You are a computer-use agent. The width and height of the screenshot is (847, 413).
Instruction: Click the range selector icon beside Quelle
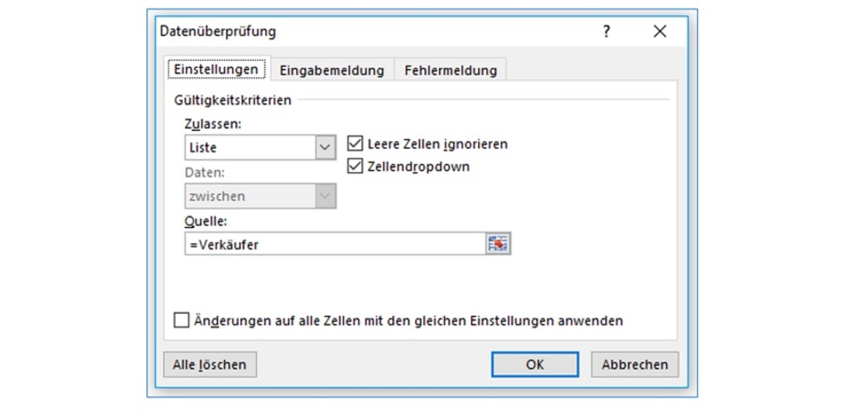497,244
